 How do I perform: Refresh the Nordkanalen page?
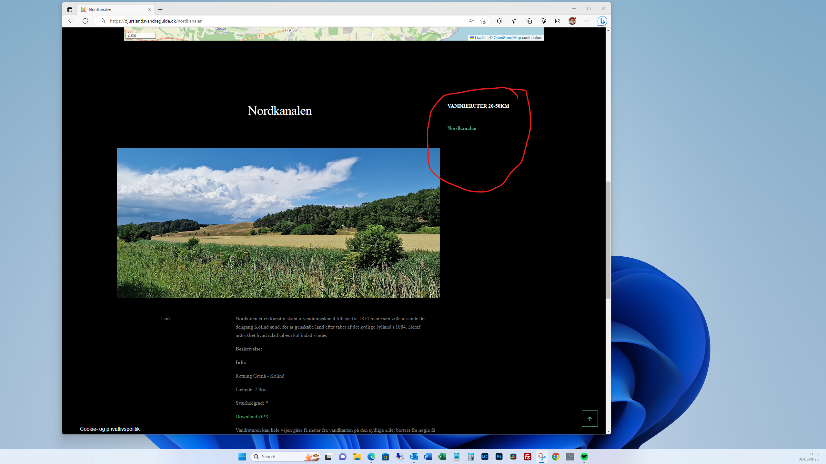click(x=85, y=21)
